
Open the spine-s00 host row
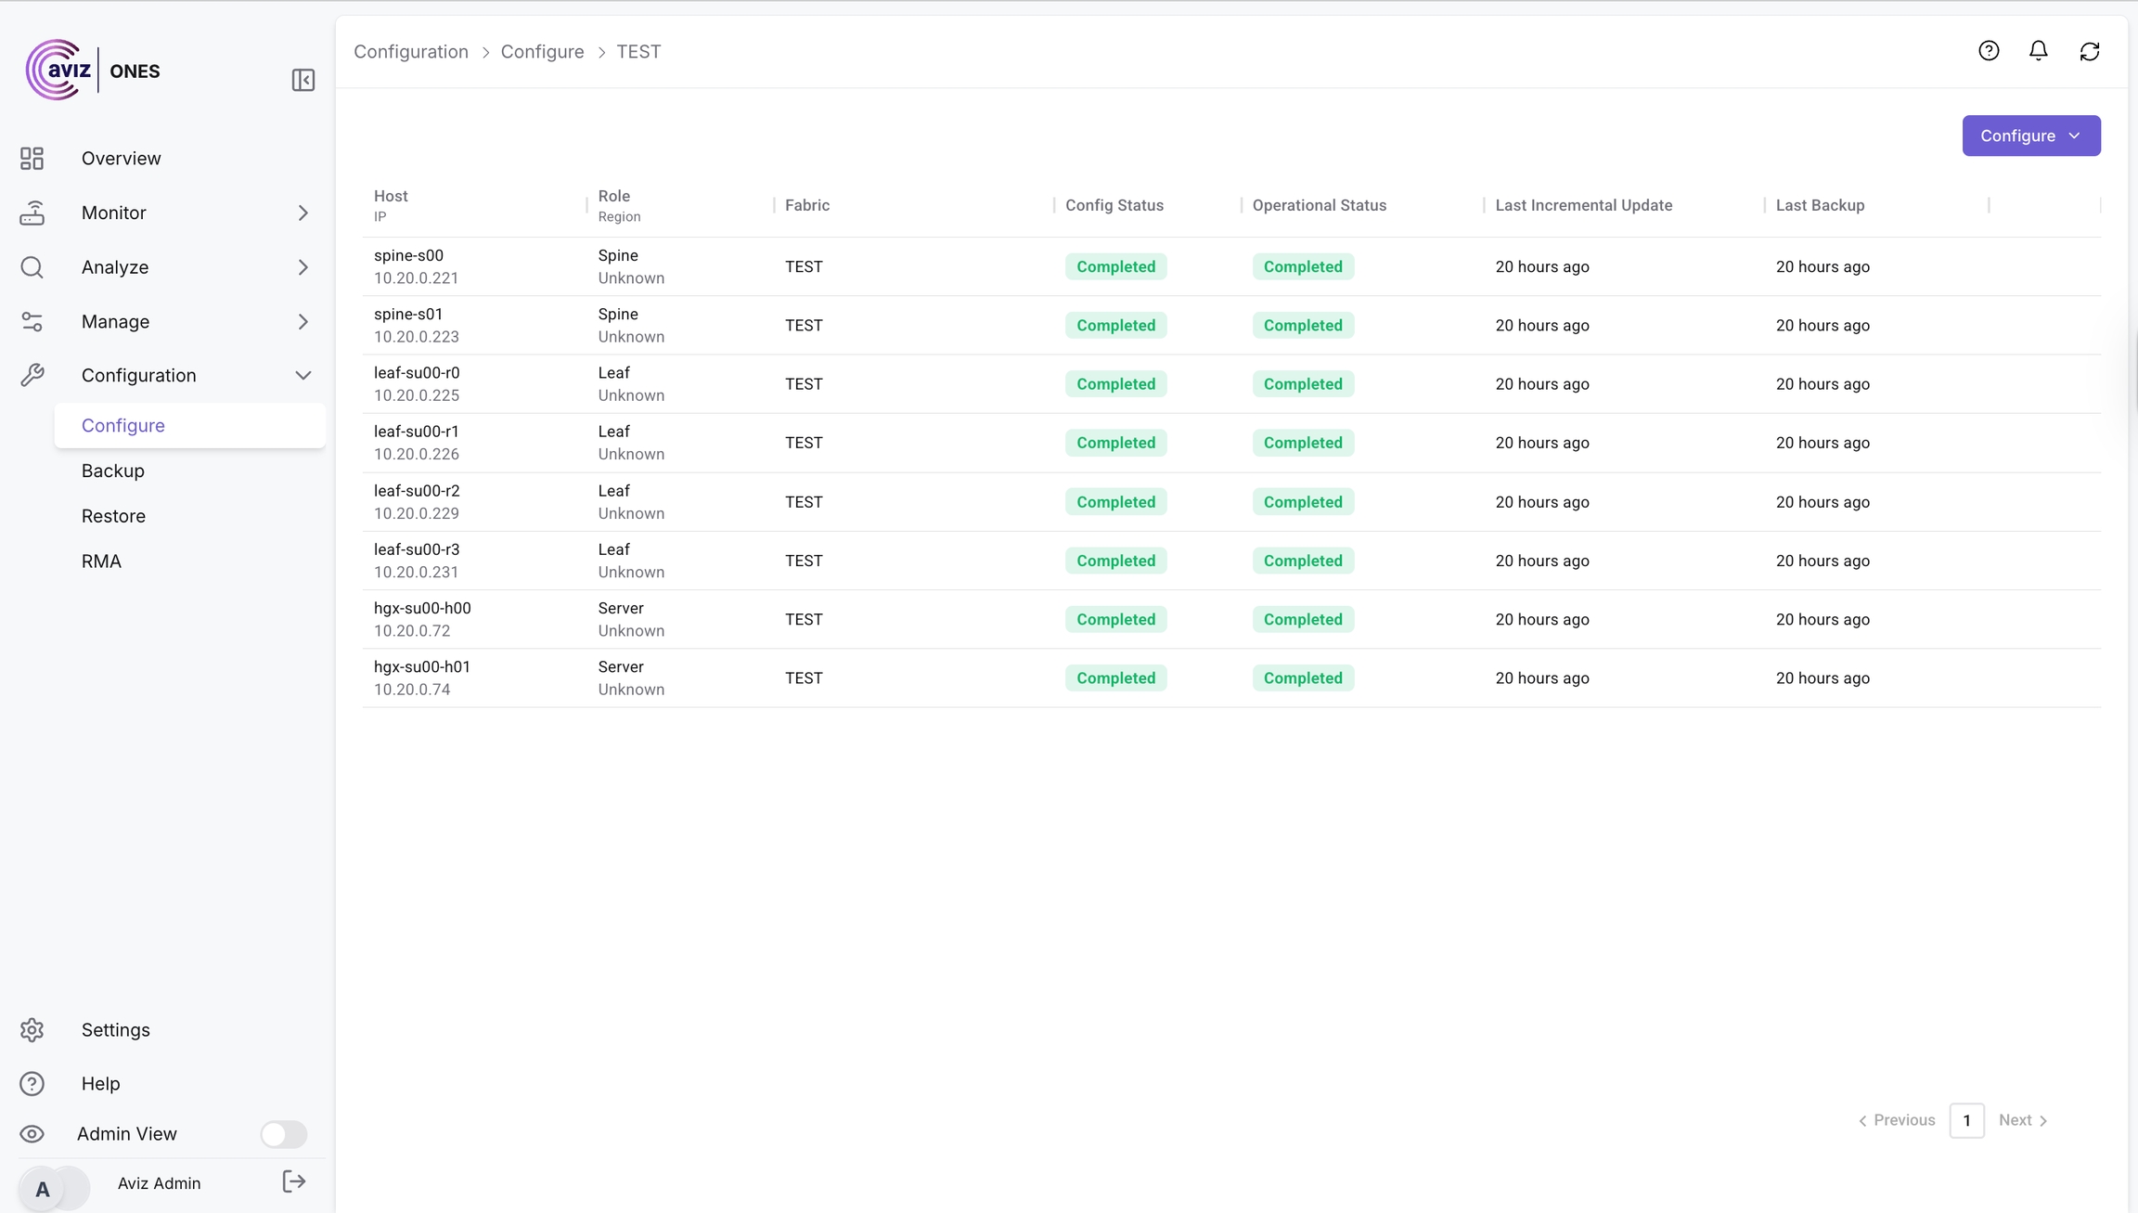tap(408, 255)
